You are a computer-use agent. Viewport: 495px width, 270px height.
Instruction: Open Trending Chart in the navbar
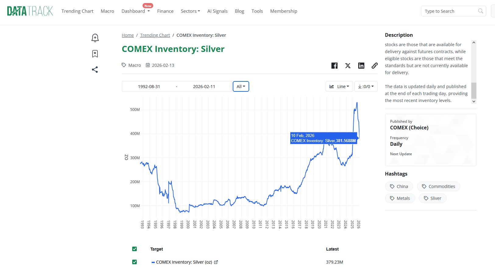(x=77, y=11)
